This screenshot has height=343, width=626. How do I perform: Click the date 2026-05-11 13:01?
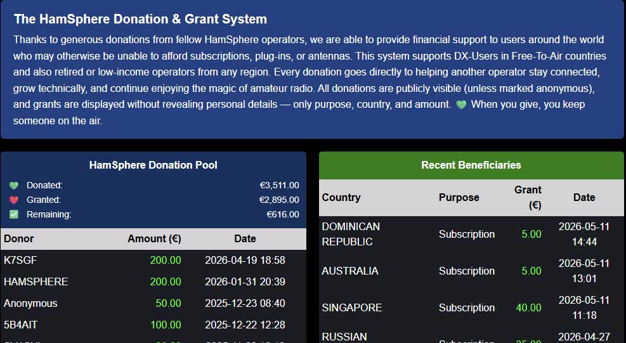pyautogui.click(x=584, y=271)
